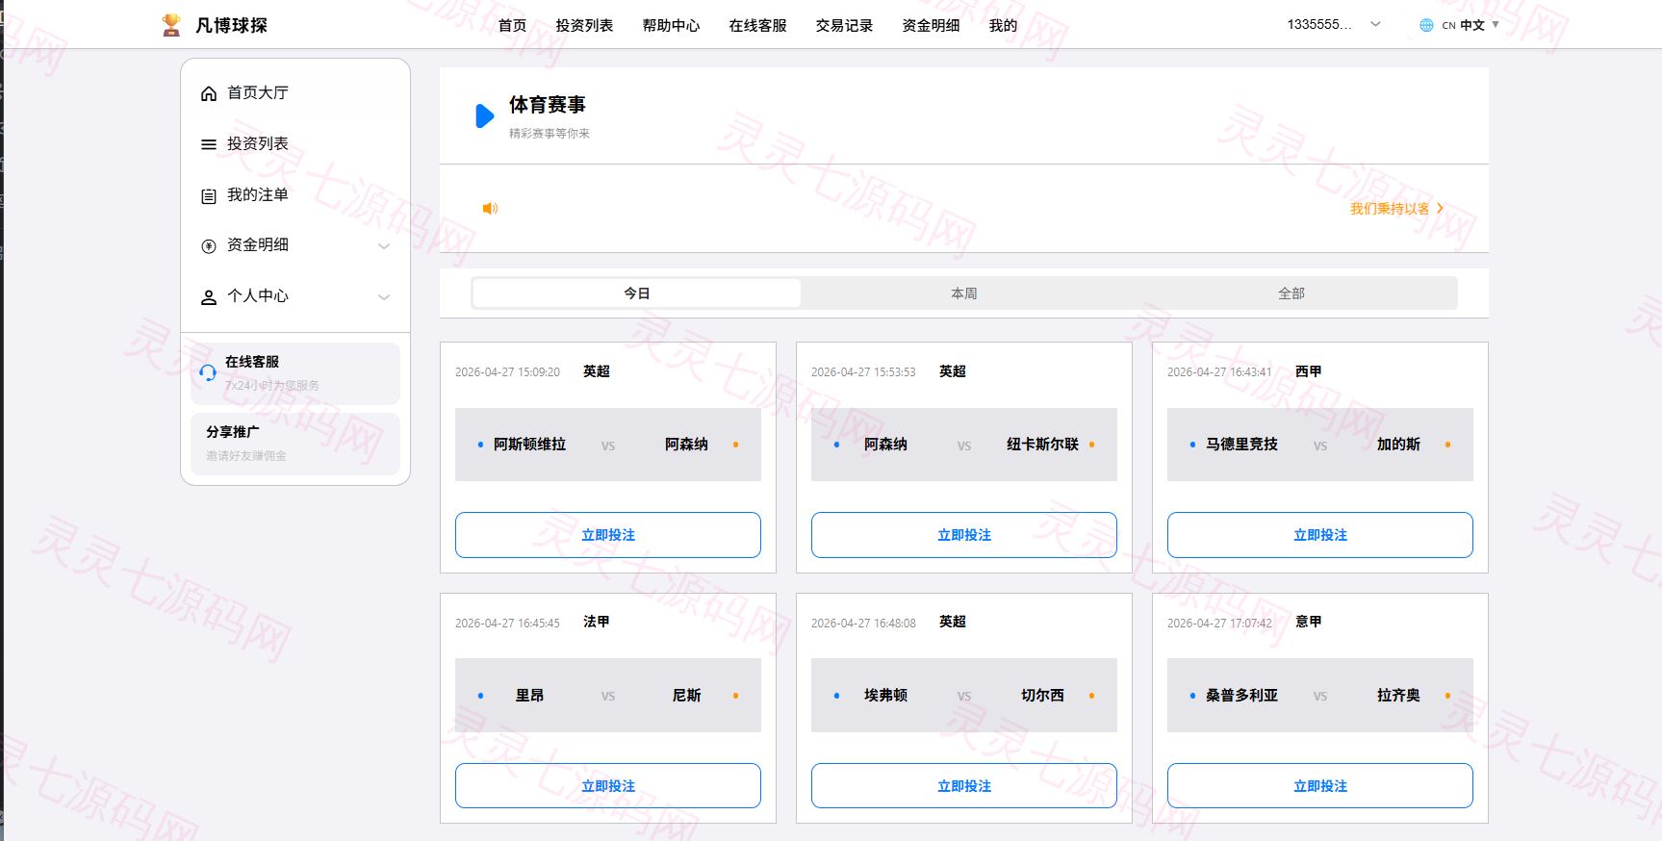Expand the 资金明细 sidebar chevron
The width and height of the screenshot is (1662, 841).
384,246
